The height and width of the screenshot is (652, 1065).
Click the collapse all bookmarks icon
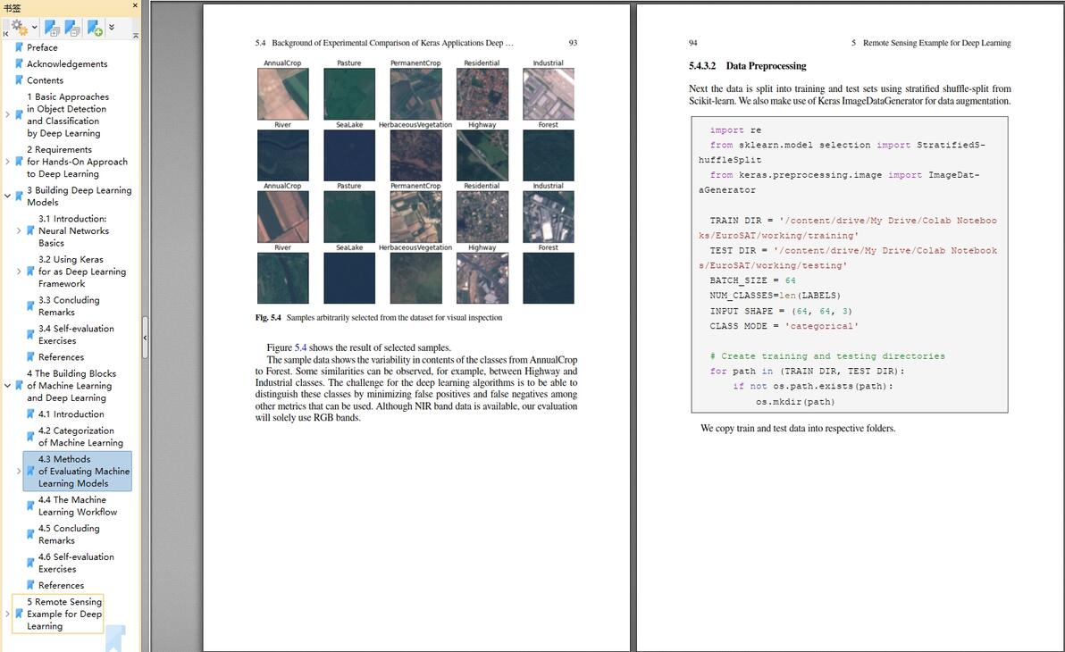(72, 28)
